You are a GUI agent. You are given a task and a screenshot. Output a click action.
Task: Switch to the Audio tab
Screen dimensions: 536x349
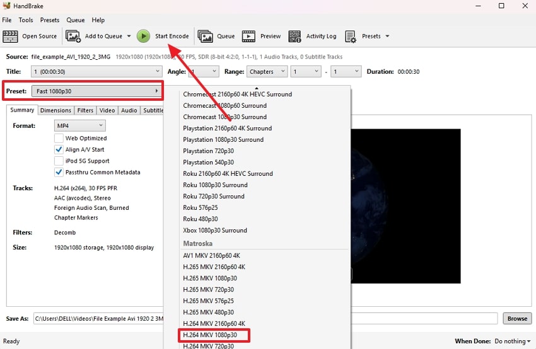pos(129,110)
